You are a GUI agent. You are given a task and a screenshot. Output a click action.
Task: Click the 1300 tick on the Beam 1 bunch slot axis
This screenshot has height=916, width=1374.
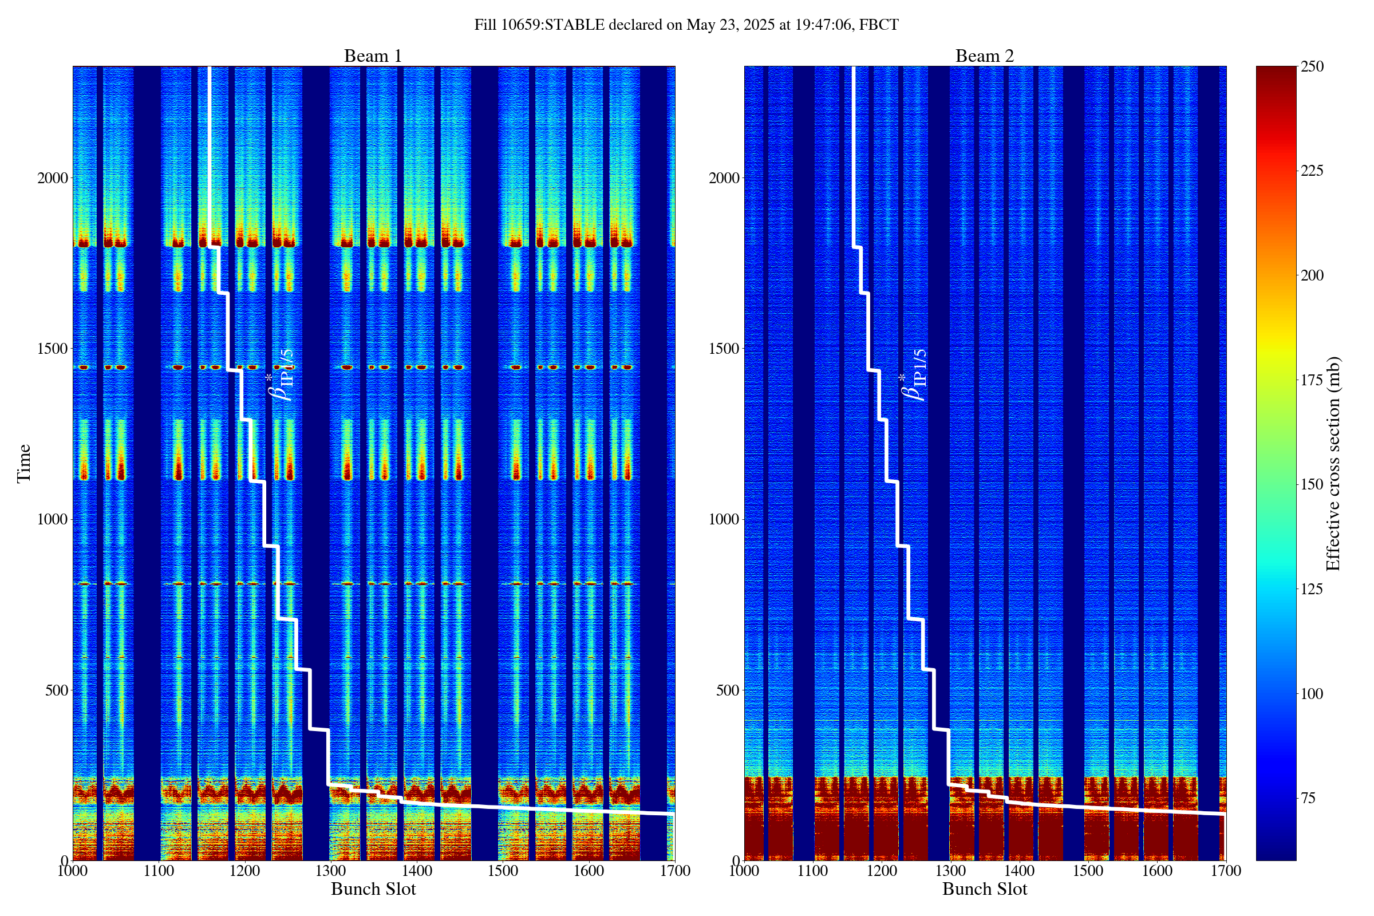[x=330, y=871]
